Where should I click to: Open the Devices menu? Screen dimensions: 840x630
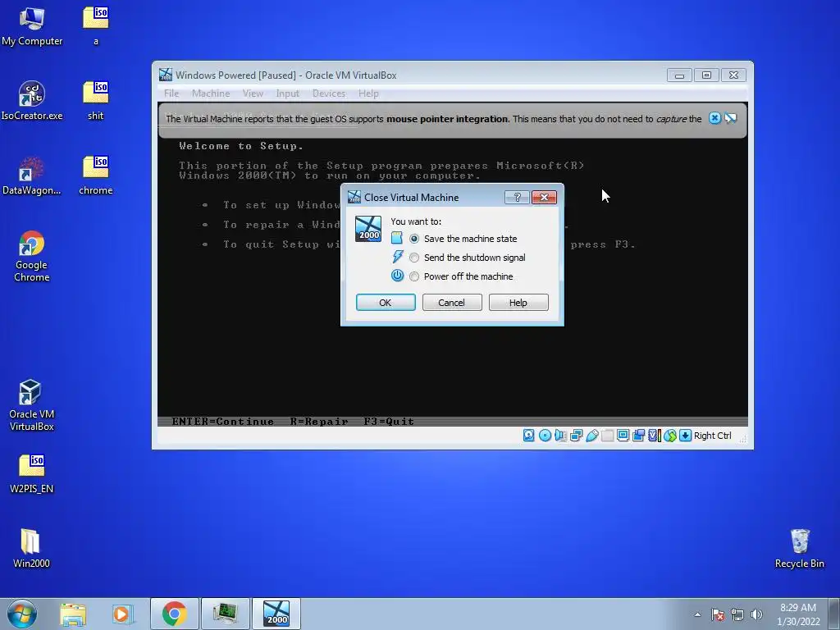point(329,94)
